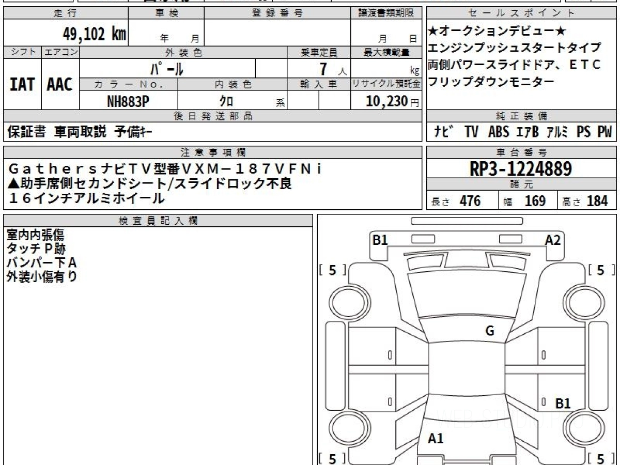Viewport: 620px width, 465px height.
Task: Click the 検査員記入欄 header
Action: click(x=158, y=220)
